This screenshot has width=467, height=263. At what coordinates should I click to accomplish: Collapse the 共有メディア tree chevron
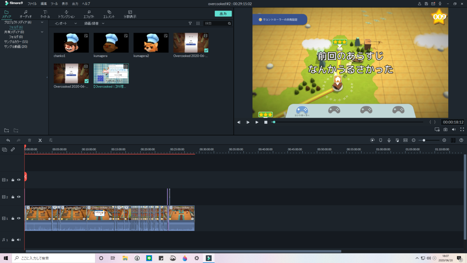tap(42, 32)
